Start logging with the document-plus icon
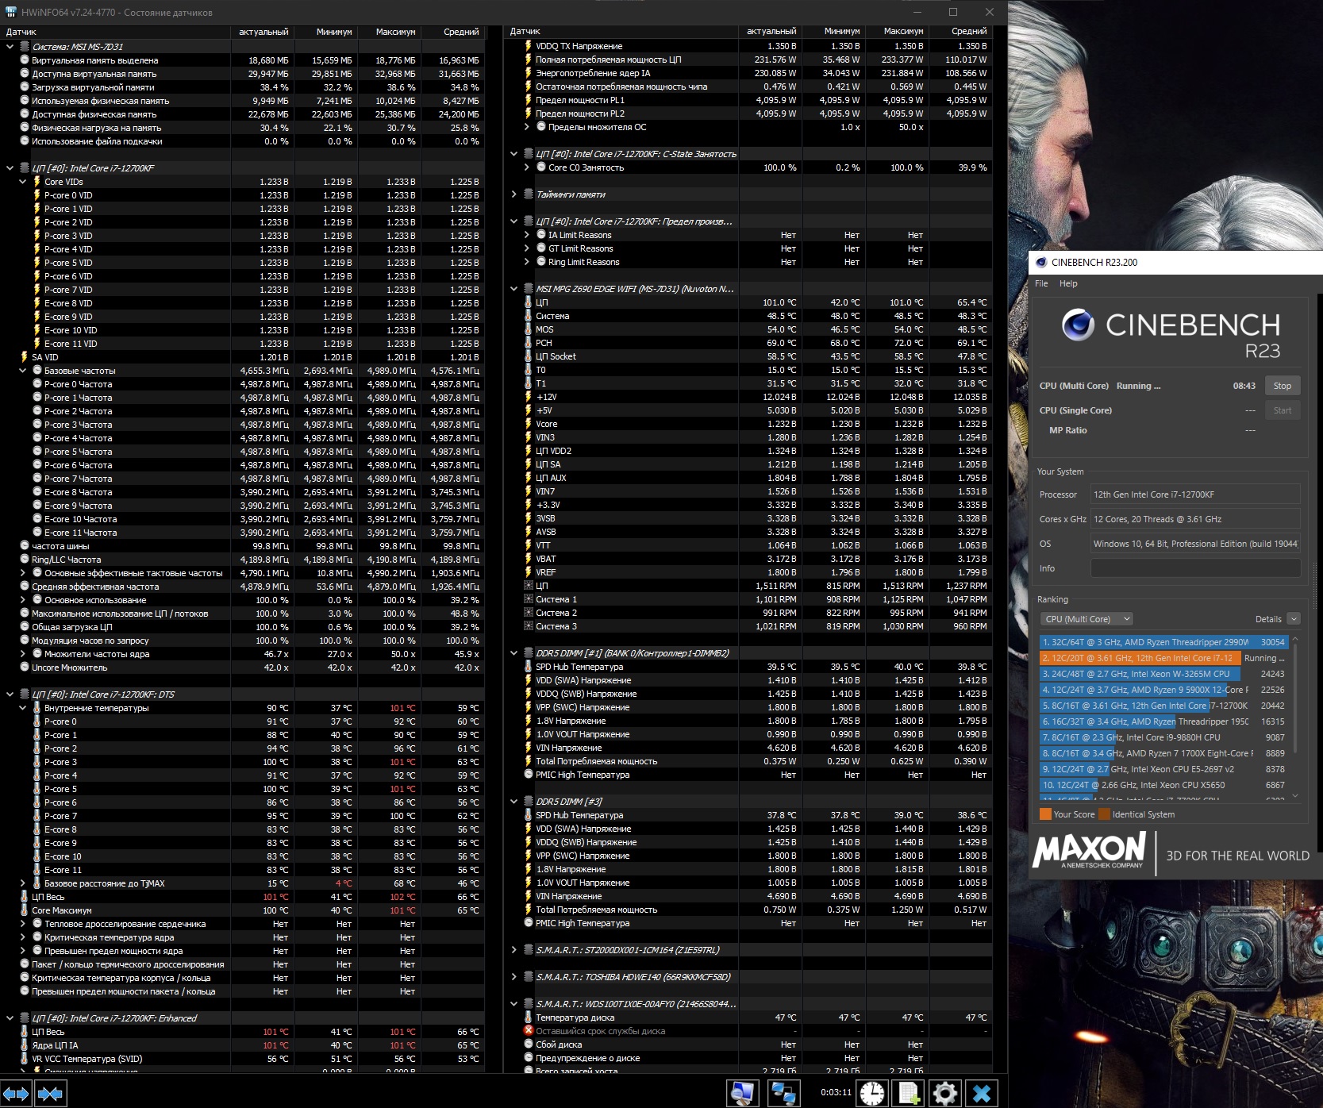 (x=910, y=1094)
